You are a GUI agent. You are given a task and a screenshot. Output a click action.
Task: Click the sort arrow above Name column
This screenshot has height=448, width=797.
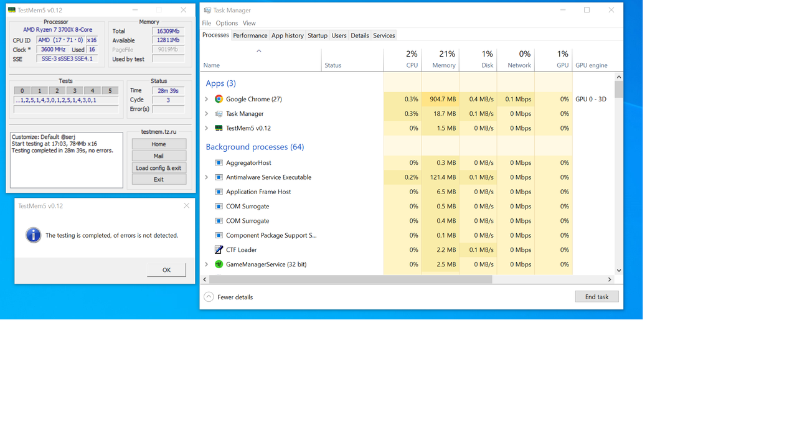point(259,51)
